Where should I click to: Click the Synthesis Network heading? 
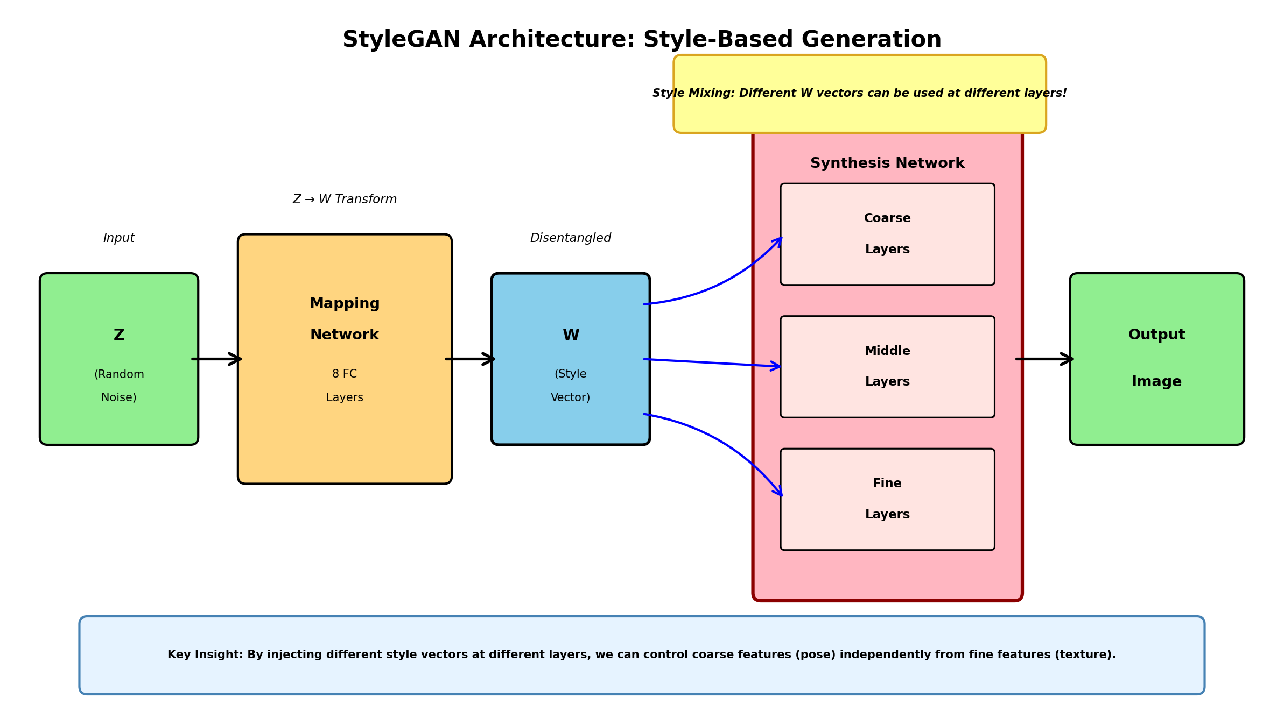(x=887, y=163)
